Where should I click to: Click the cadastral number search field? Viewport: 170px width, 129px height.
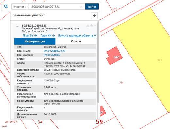point(55,7)
